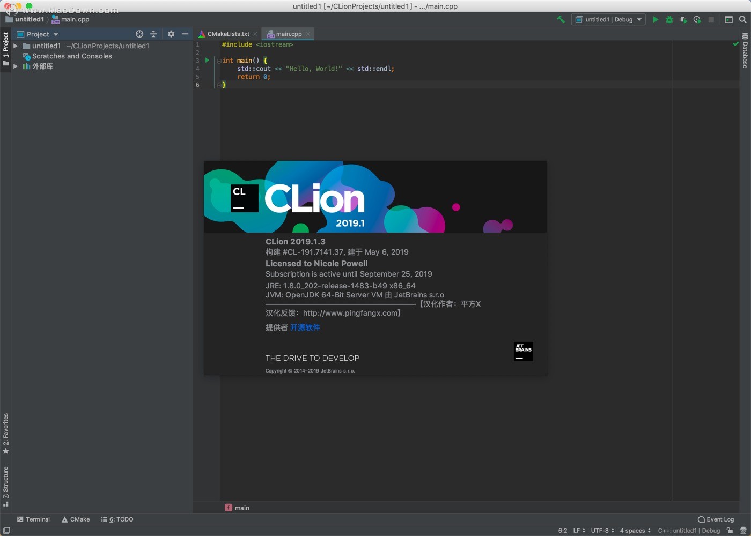751x536 pixels.
Task: Open the 开源软件 link in About dialog
Action: tap(305, 327)
